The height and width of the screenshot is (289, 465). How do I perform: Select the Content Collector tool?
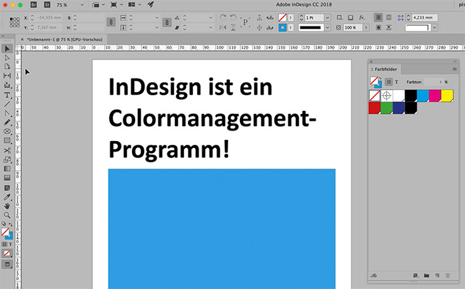pyautogui.click(x=7, y=85)
